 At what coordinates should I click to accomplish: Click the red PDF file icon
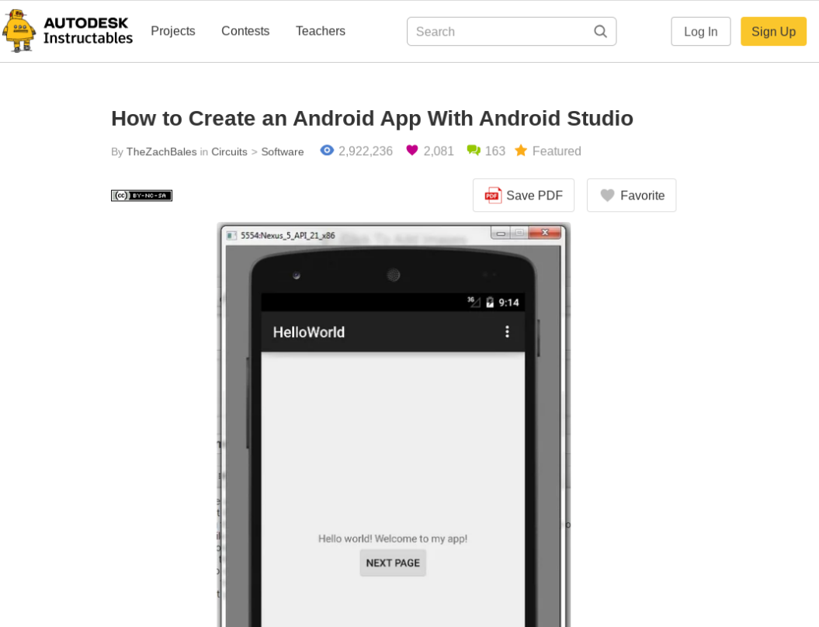click(492, 196)
